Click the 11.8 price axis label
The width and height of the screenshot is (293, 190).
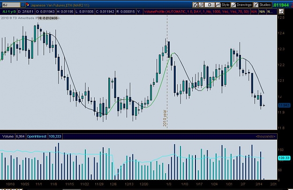[x=281, y=128]
